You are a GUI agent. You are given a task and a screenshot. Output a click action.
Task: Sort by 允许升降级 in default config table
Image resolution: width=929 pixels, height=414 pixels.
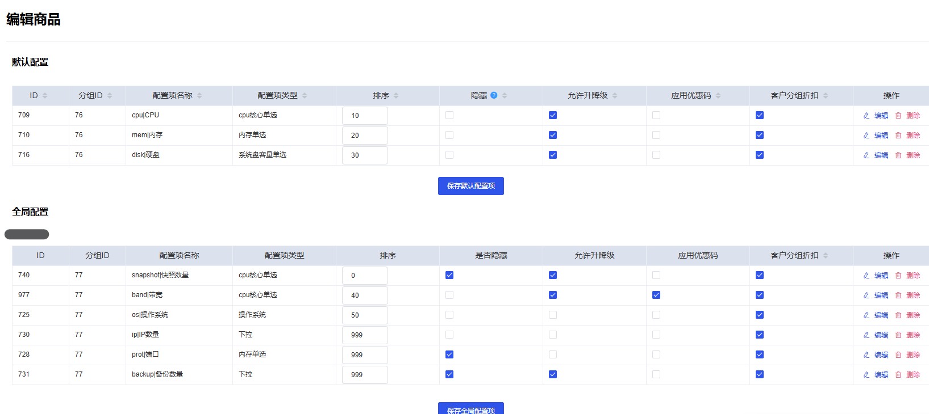click(615, 96)
